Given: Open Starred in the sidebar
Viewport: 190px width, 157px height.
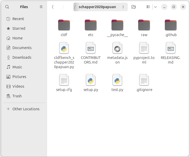Looking at the screenshot, I should [x=24, y=28].
